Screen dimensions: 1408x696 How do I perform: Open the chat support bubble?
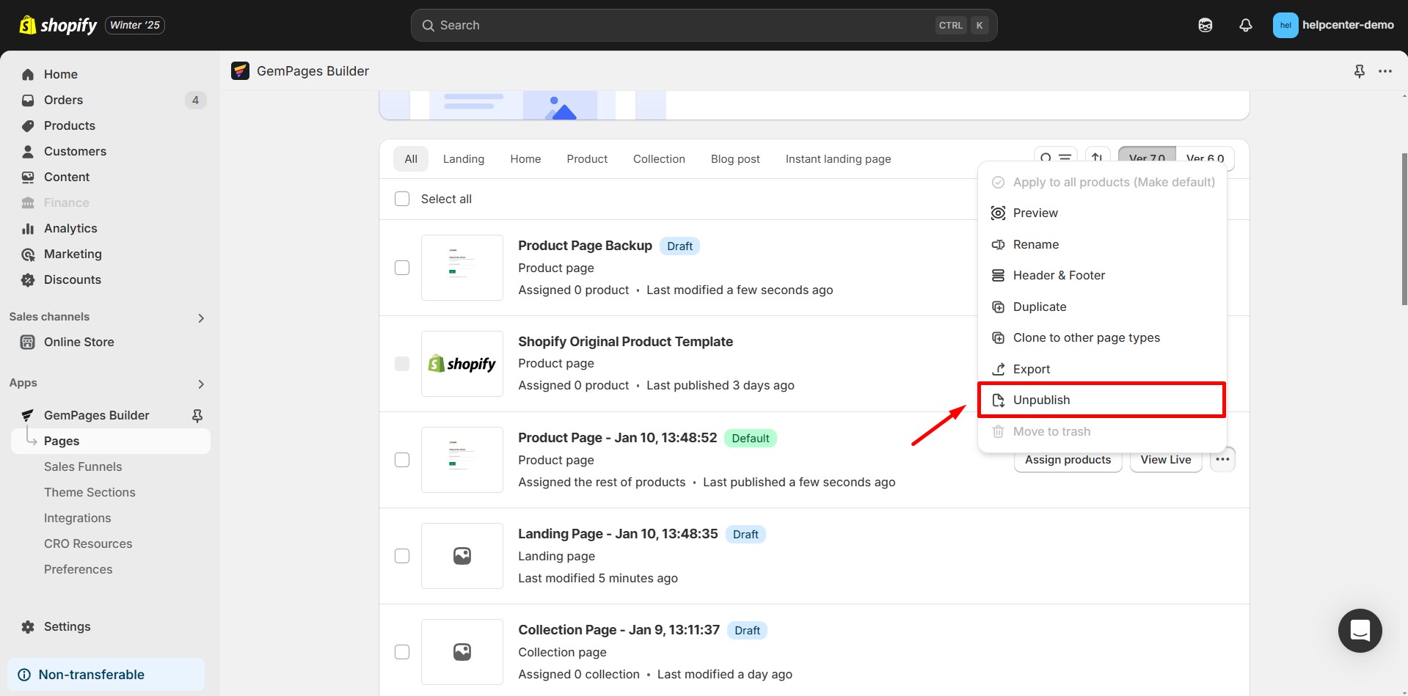pos(1360,630)
